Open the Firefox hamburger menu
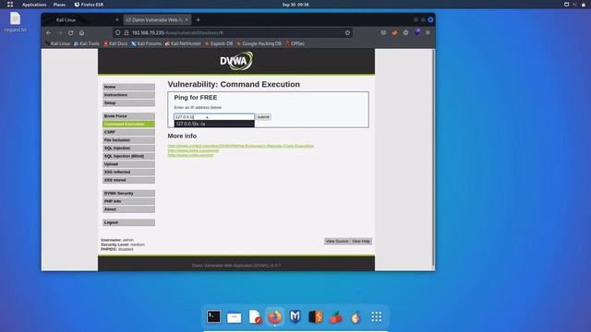Viewport: 591px width, 332px height. (x=428, y=33)
